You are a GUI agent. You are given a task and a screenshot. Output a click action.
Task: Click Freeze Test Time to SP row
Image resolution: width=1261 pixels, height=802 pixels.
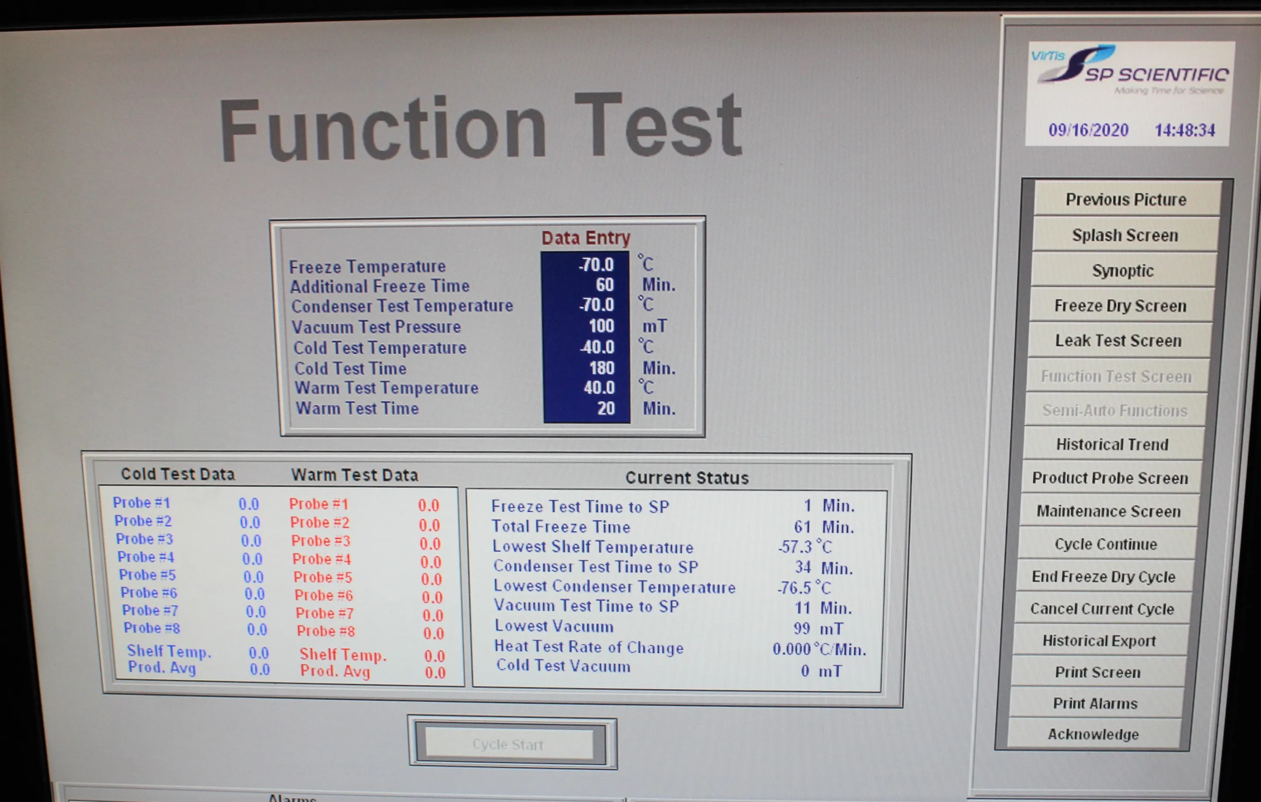[x=673, y=506]
